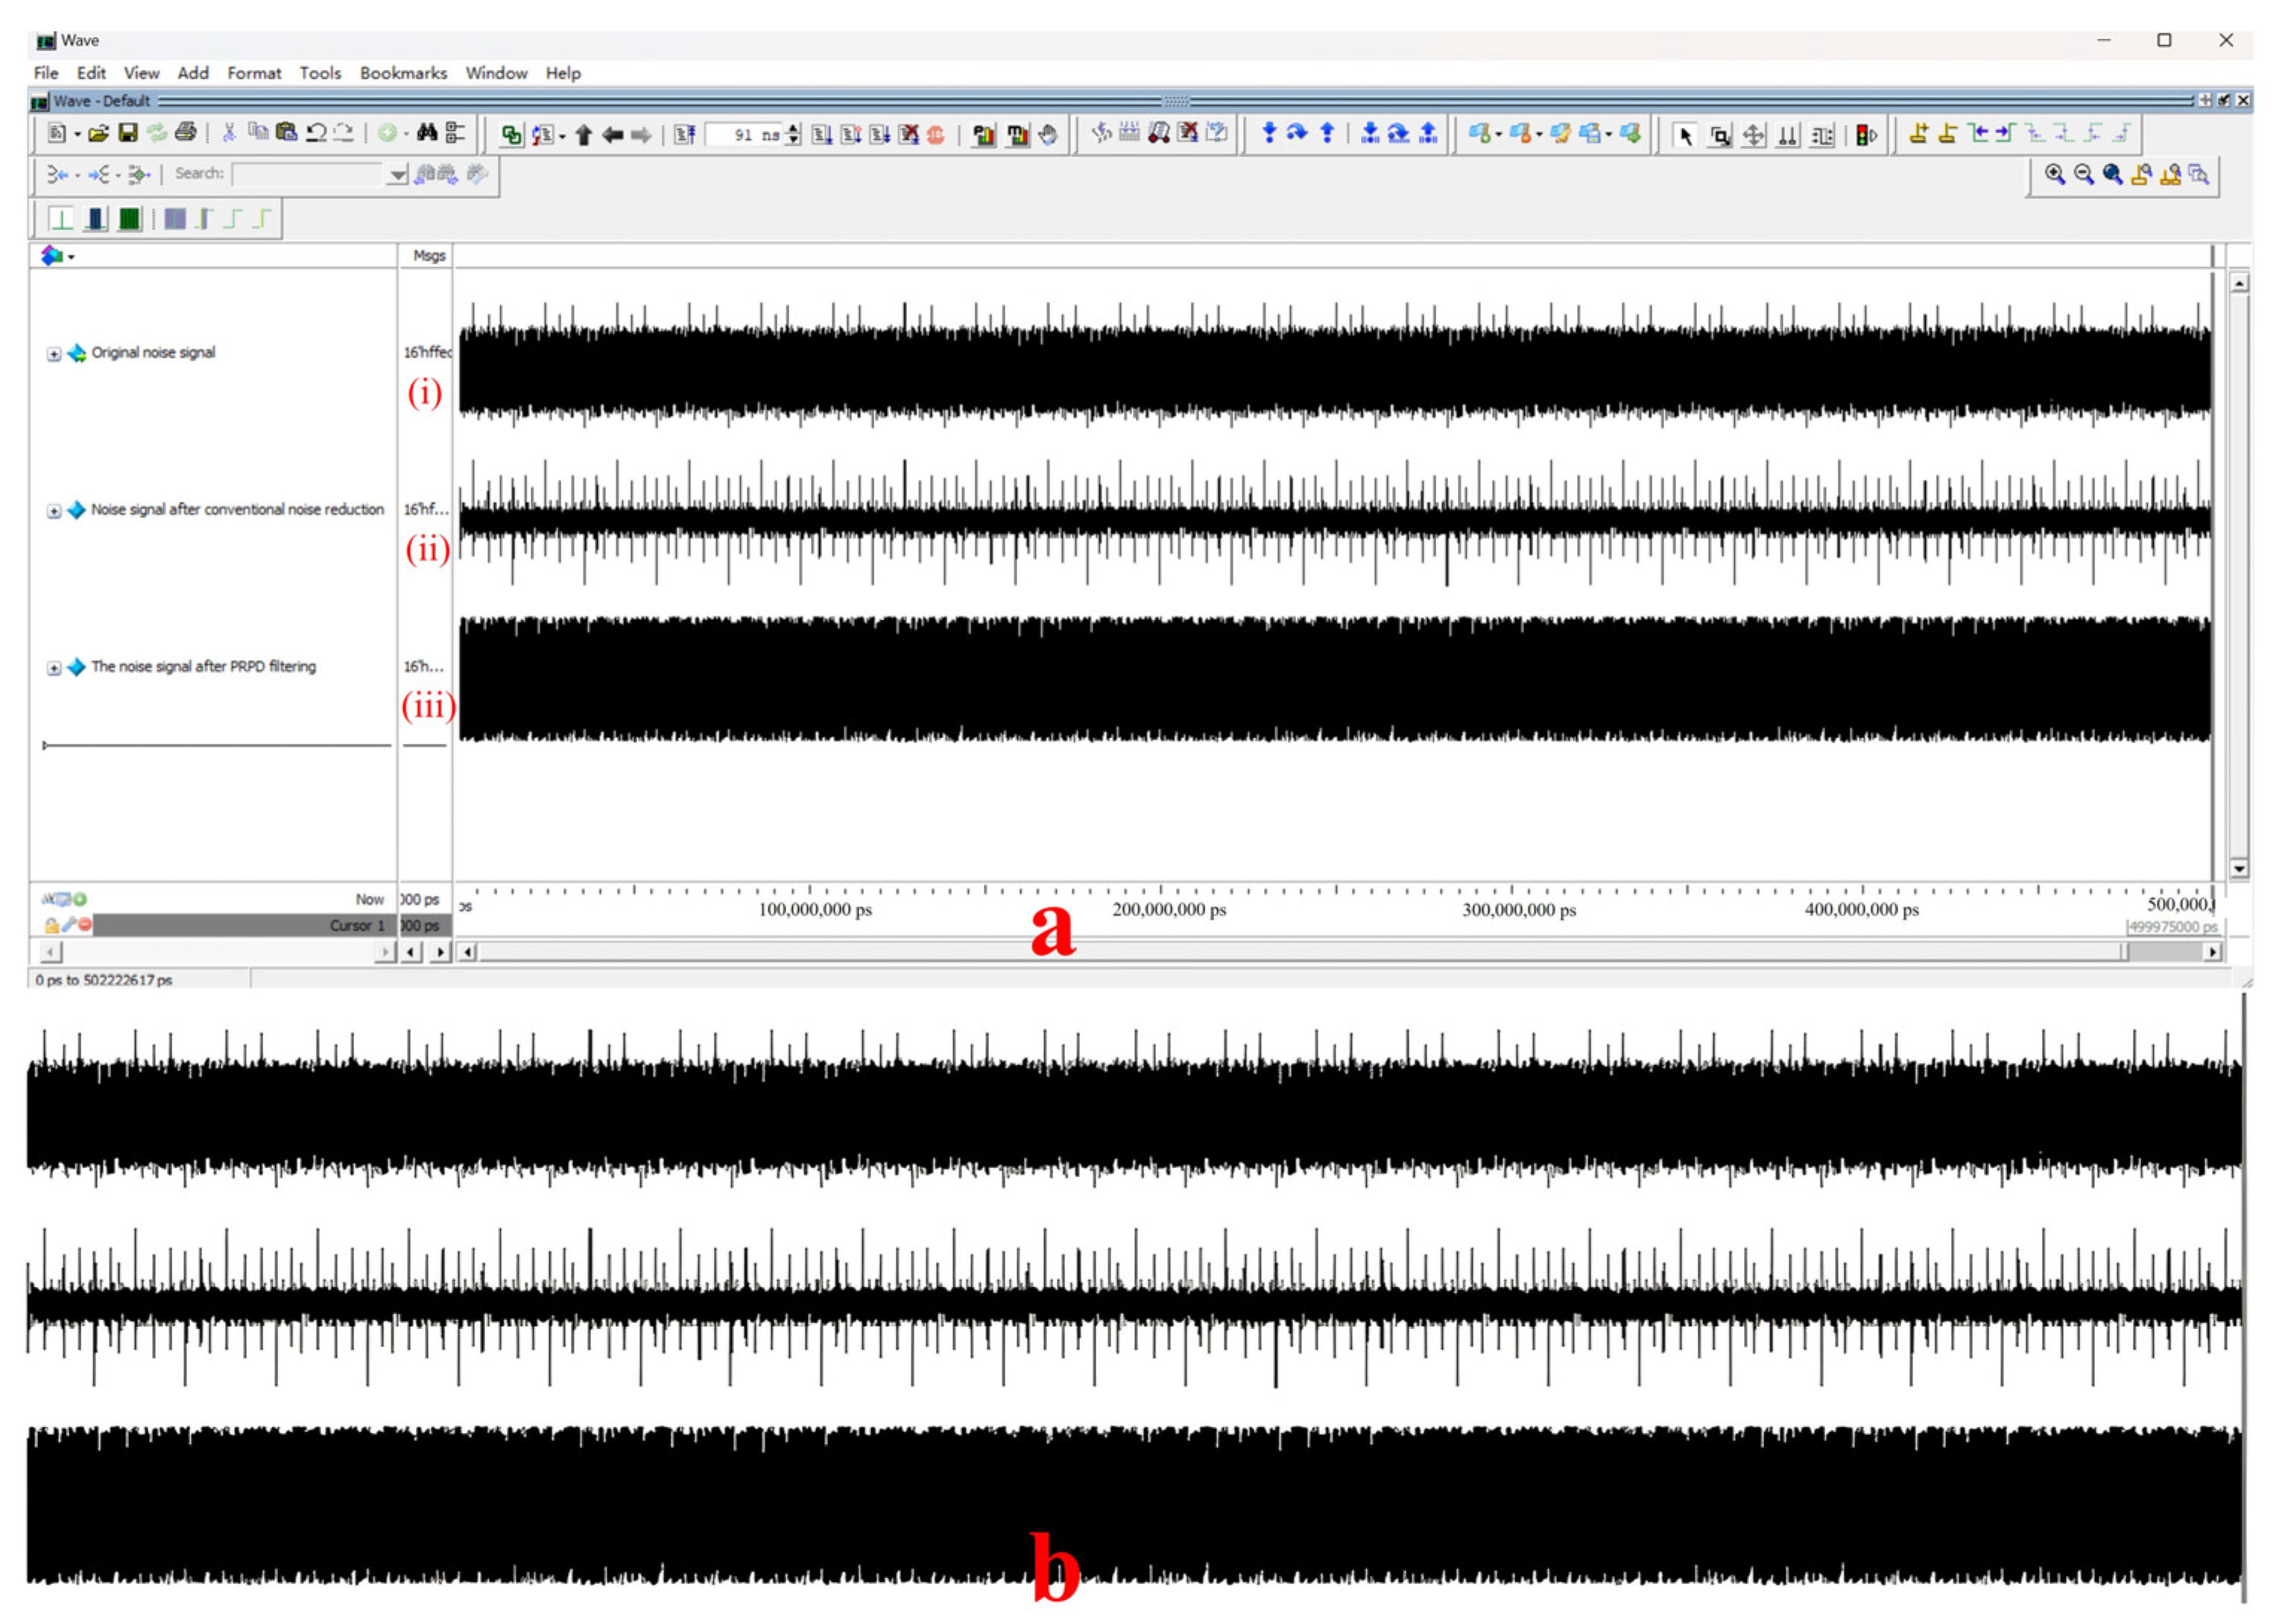
Task: Enable Select Mode arrow pointer
Action: click(1685, 136)
